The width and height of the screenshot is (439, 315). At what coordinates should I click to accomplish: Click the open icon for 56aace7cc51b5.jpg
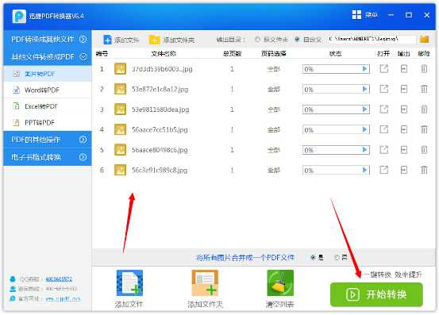[384, 129]
